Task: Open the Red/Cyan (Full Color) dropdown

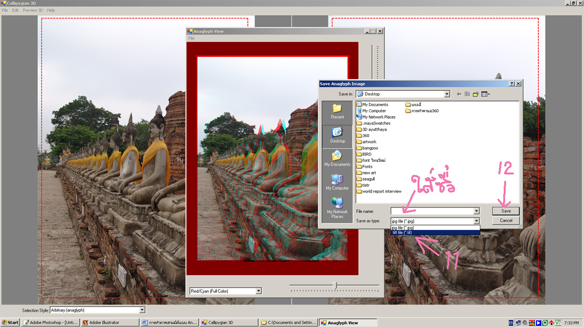Action: click(258, 291)
